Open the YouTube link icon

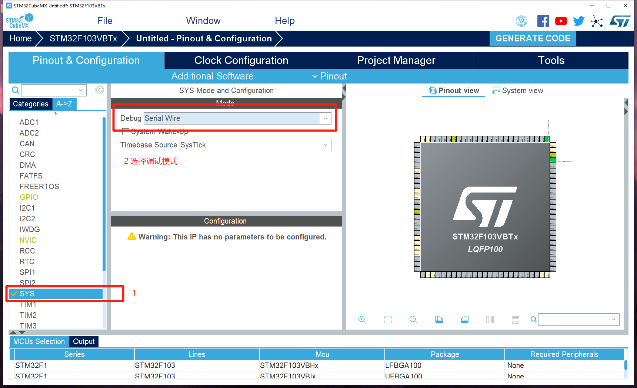[561, 21]
